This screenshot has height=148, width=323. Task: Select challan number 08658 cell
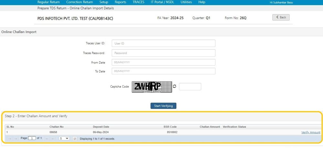click(x=53, y=133)
